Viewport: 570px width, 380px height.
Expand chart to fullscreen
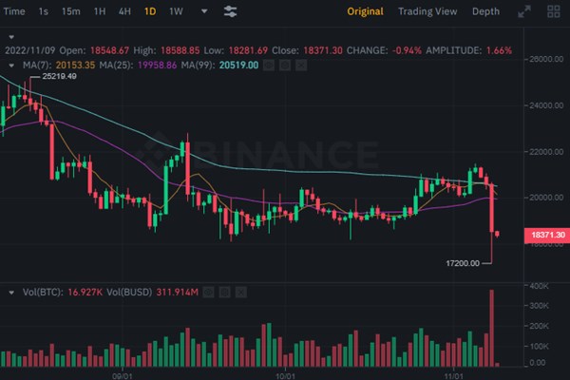click(x=524, y=11)
